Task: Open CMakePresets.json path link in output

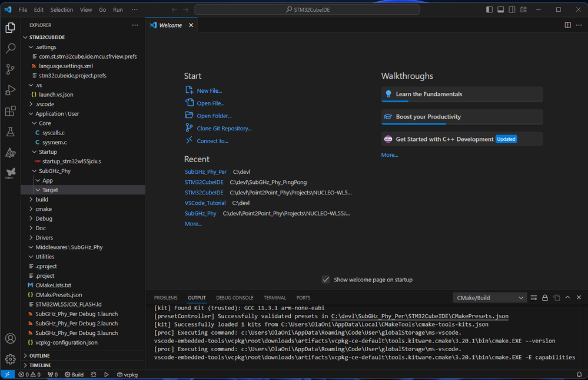Action: click(420, 316)
